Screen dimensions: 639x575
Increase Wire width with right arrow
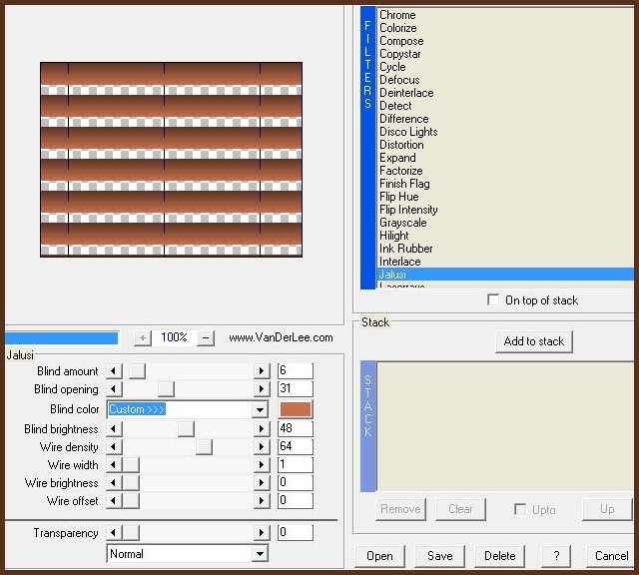click(262, 464)
